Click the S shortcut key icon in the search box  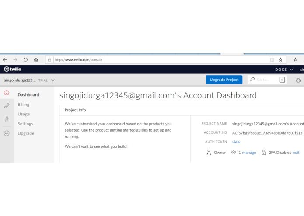282,80
